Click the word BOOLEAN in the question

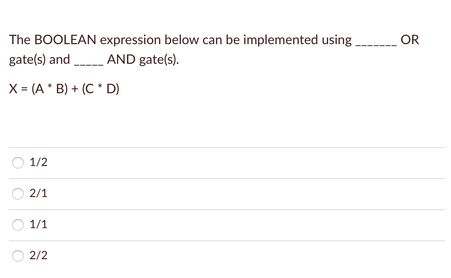(65, 40)
